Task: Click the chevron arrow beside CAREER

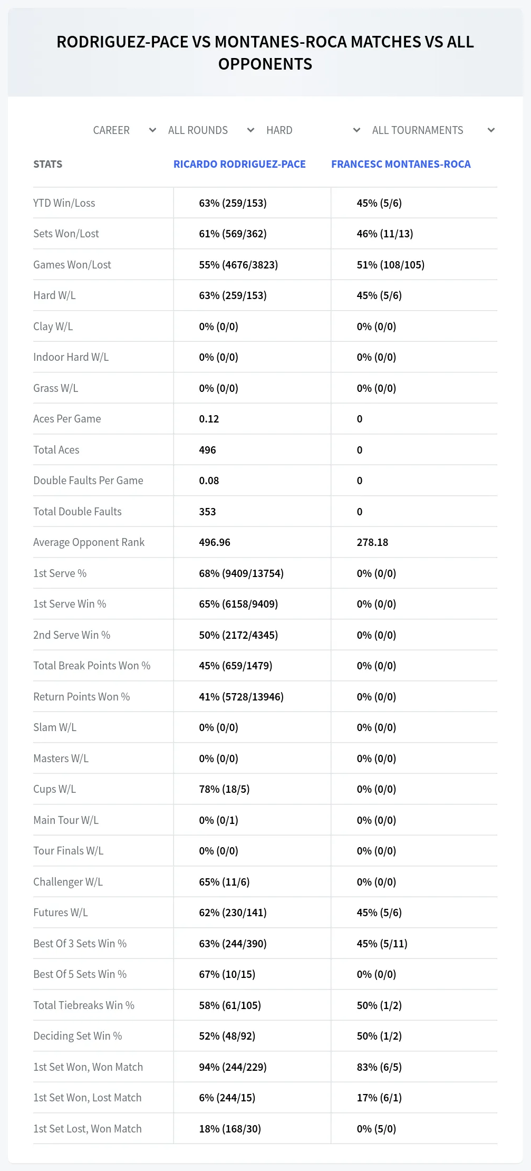Action: [152, 130]
